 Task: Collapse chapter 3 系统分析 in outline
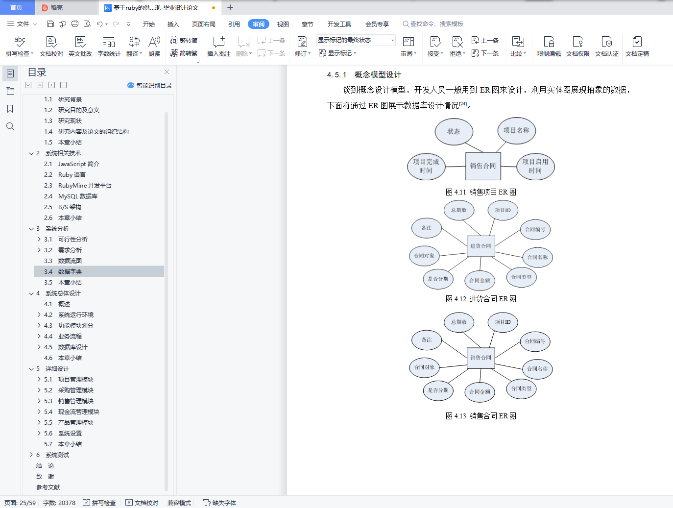click(x=31, y=229)
